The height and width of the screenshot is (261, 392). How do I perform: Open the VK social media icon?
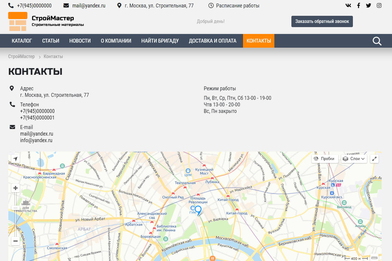coord(348,5)
